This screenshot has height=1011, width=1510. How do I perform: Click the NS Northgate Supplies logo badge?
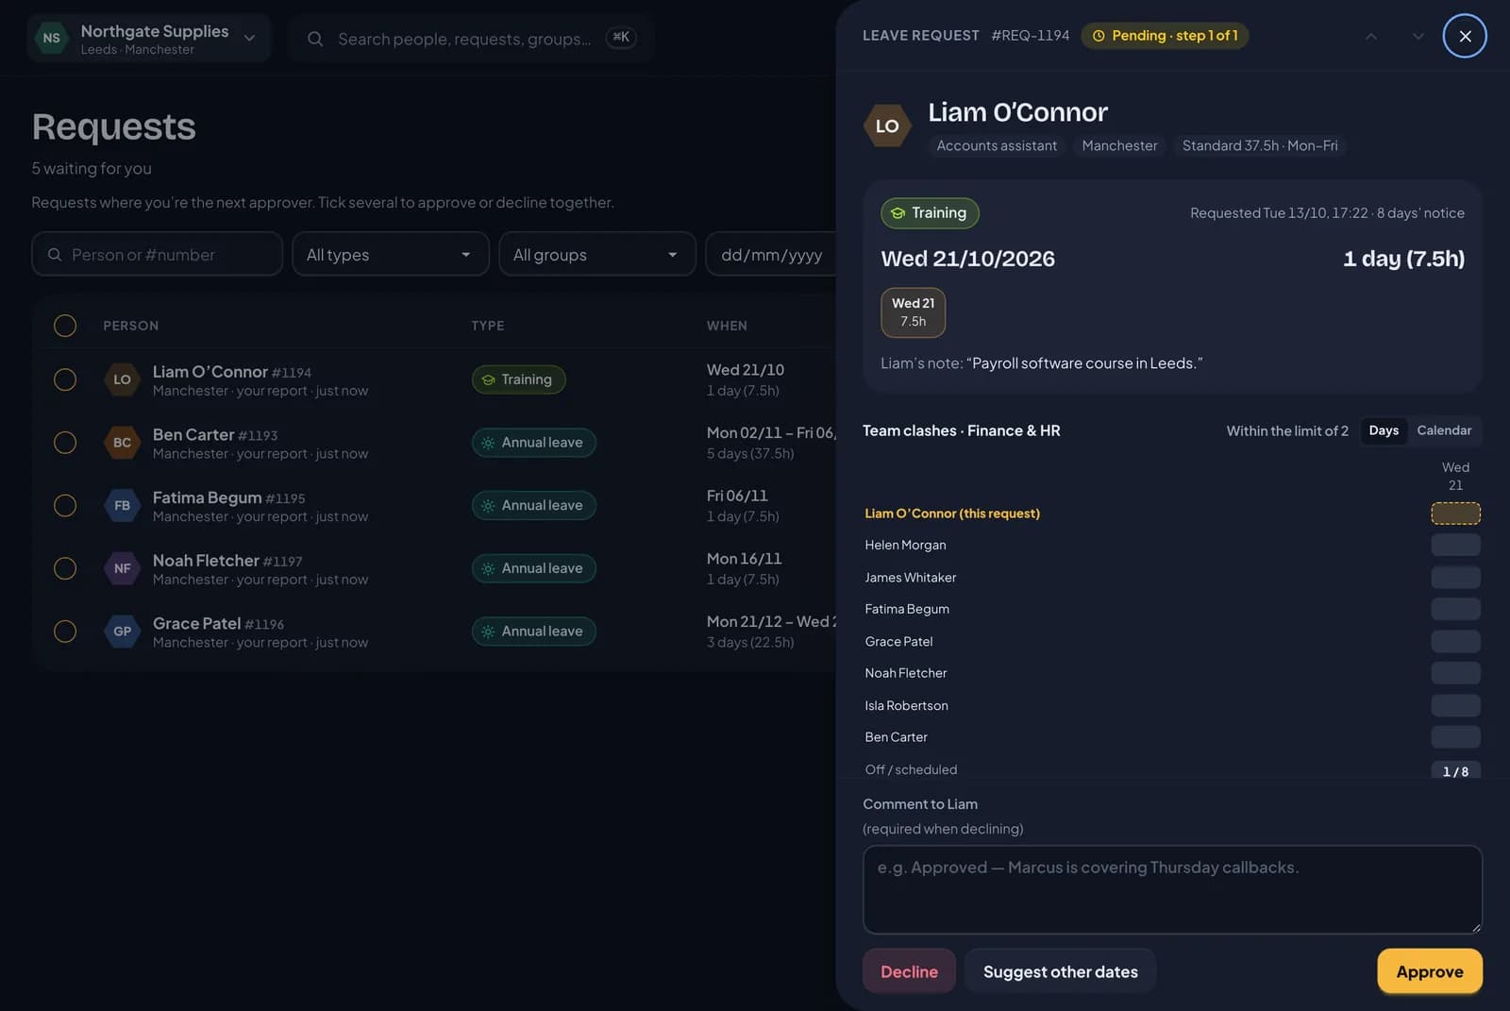[52, 38]
